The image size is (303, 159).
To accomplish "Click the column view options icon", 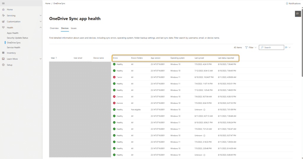I will pos(286,47).
